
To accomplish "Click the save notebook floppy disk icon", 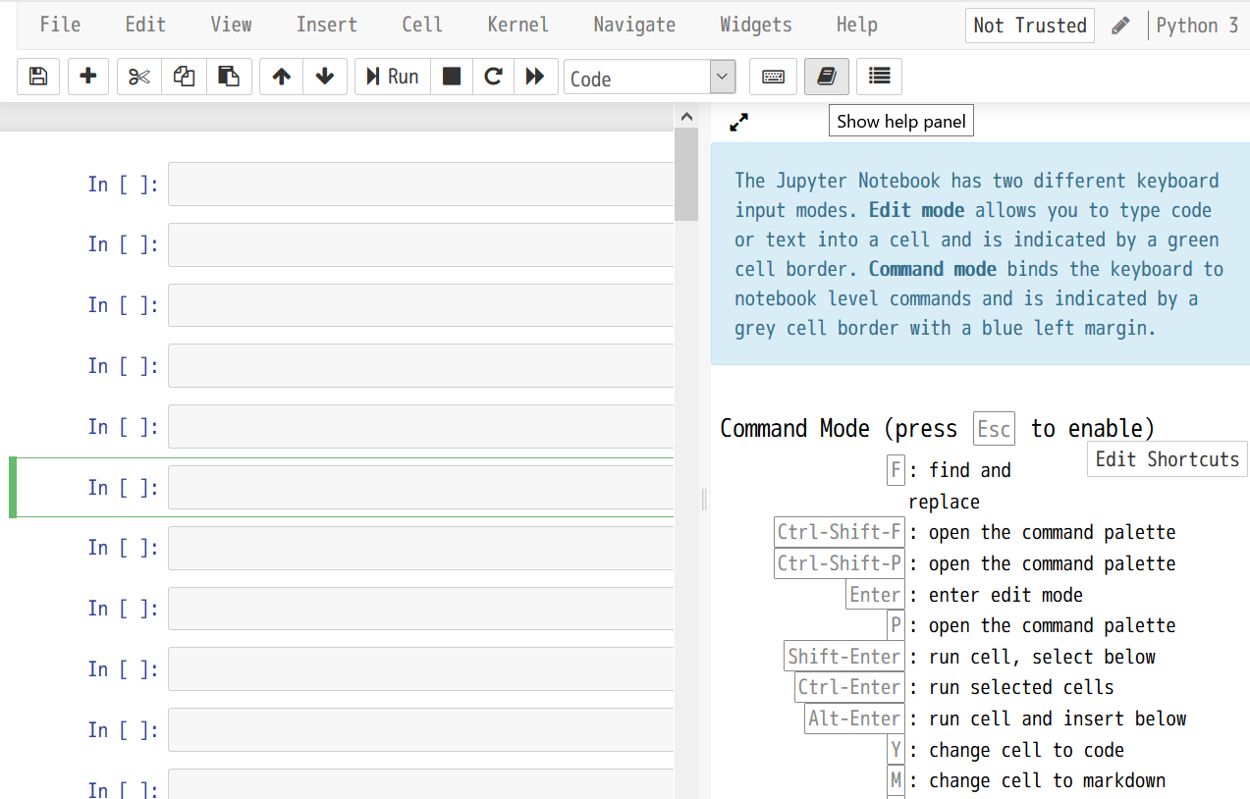I will (x=38, y=77).
